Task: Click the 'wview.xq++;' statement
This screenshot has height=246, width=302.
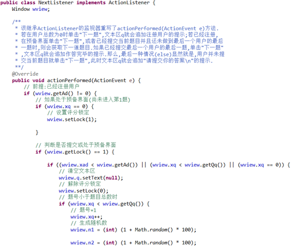Action: [x=86, y=217]
